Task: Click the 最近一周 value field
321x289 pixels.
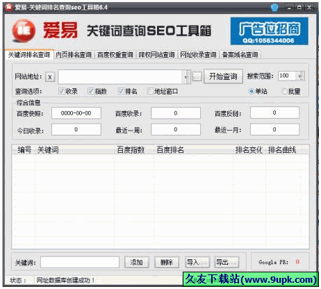Action: [176, 129]
